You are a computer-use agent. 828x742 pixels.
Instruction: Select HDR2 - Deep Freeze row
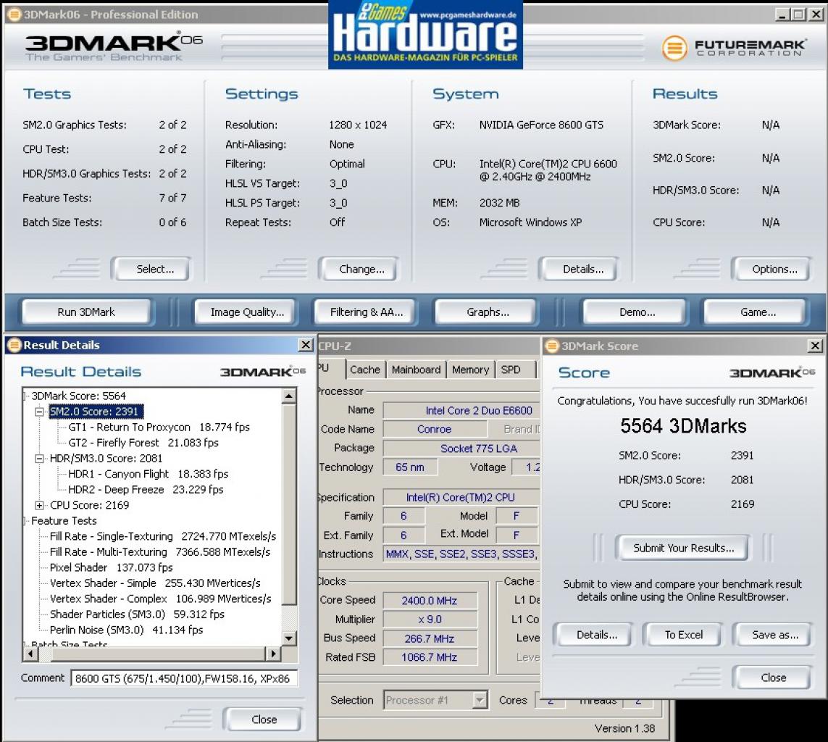(146, 490)
